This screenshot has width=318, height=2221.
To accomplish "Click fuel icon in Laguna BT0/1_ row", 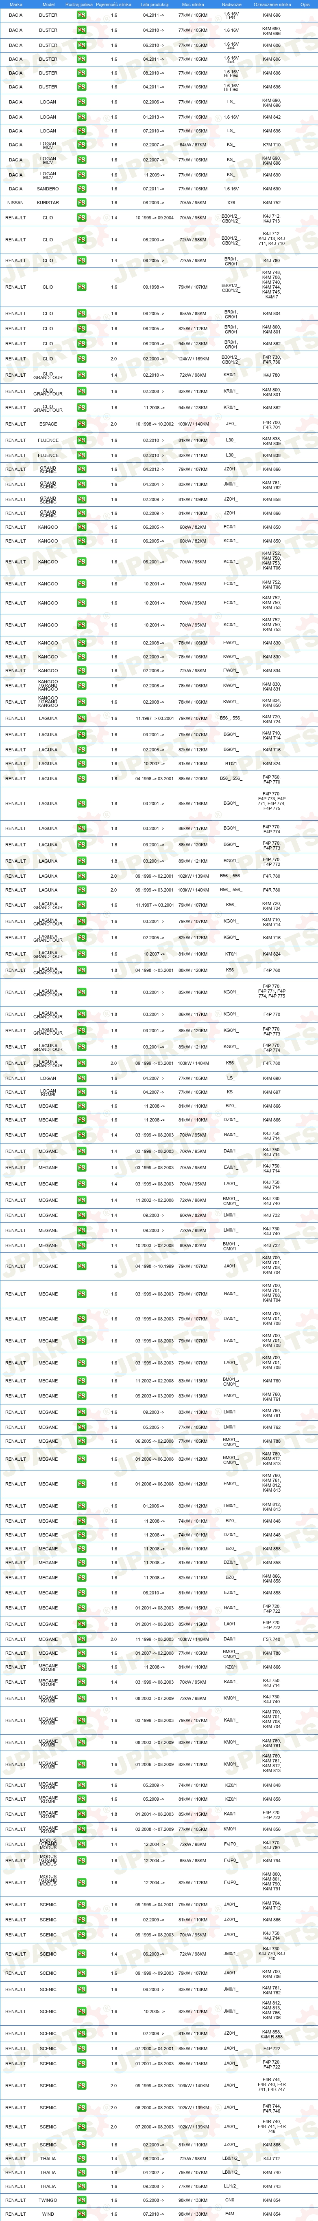I will point(82,764).
